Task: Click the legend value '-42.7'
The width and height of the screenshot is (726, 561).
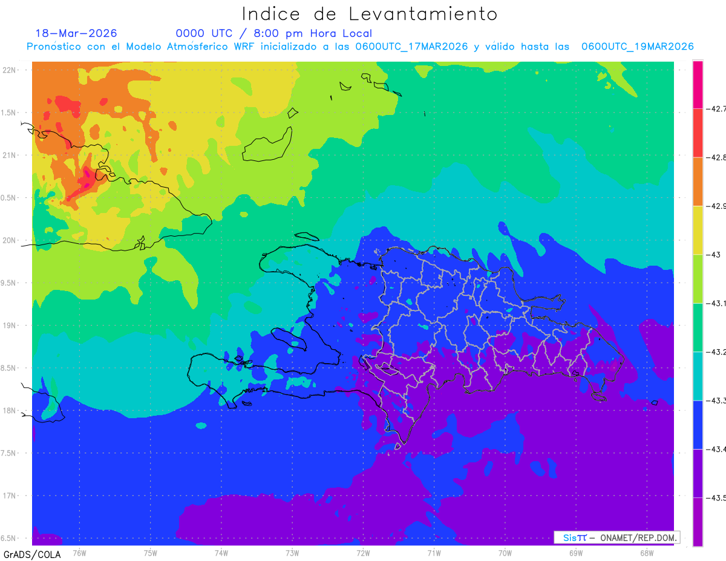Action: (716, 109)
